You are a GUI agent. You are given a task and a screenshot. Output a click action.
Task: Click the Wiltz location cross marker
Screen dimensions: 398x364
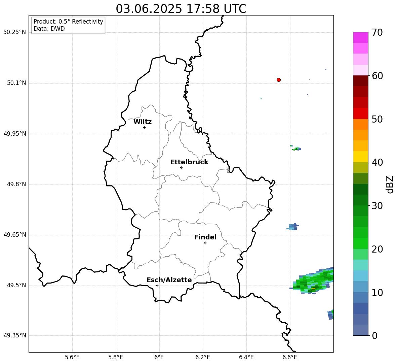145,127
